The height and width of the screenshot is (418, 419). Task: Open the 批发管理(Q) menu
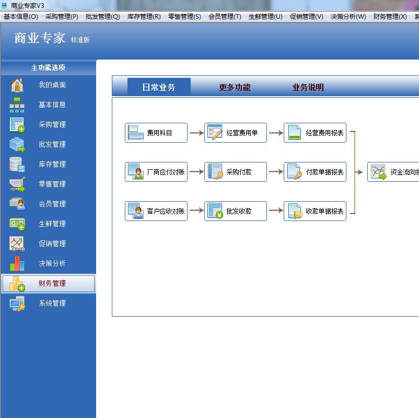click(103, 17)
